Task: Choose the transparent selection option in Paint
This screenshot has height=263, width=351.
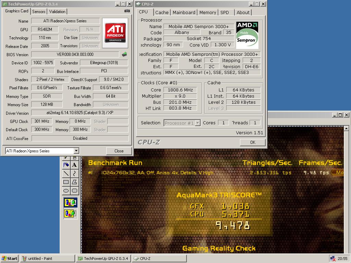Action: [71, 213]
